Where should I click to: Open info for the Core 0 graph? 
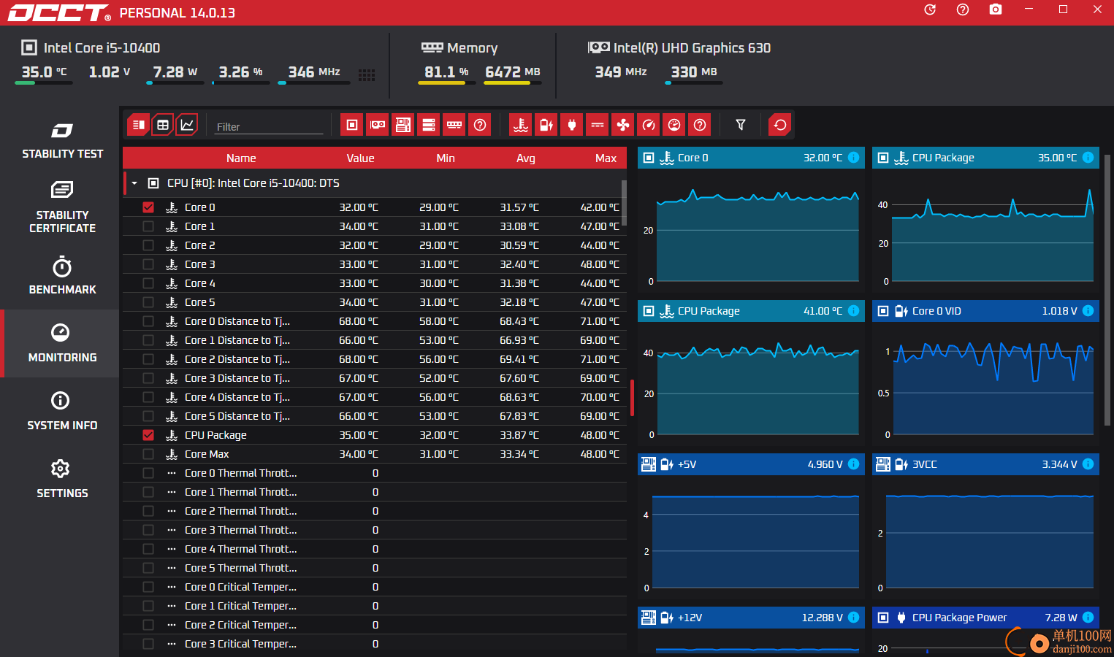tap(853, 158)
